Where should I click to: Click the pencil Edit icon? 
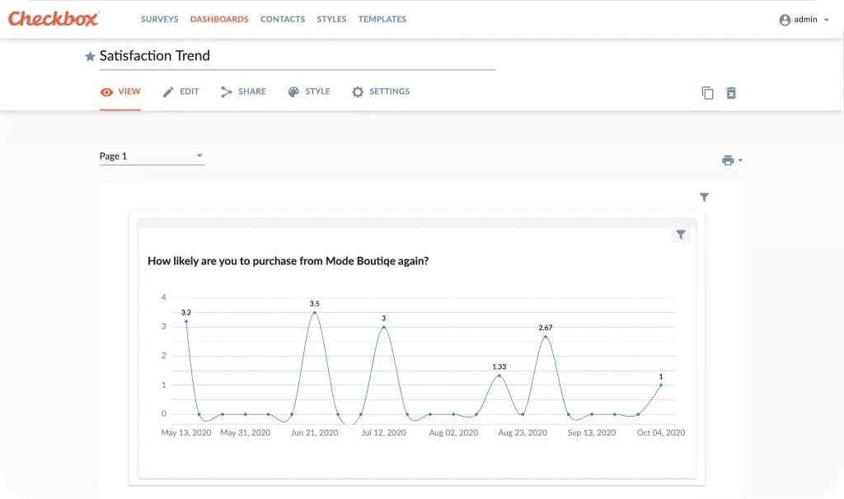(168, 92)
